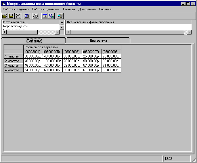Select Все источники финансирования entry
Viewport: 197px width, 163px height.
coord(129,22)
